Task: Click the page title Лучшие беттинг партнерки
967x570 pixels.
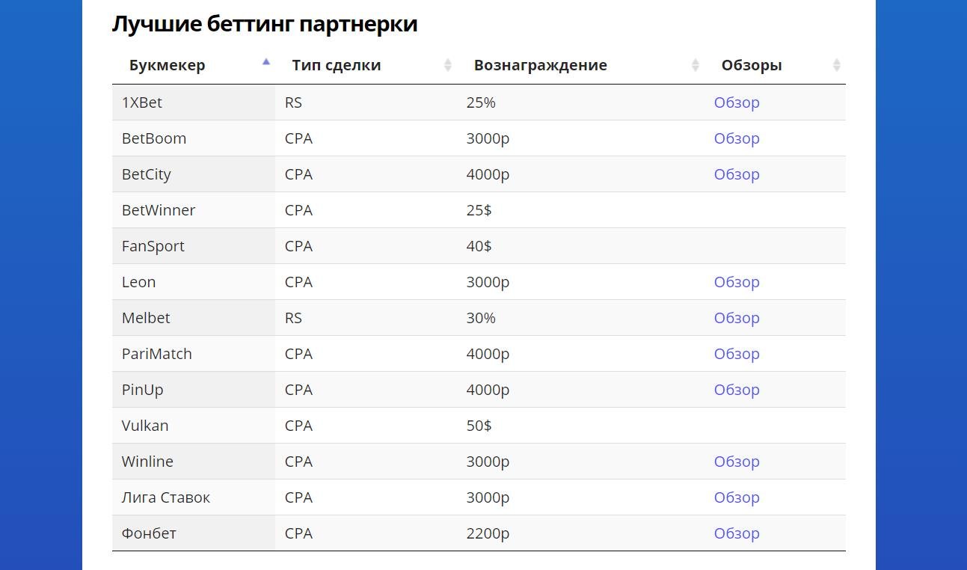Action: pos(265,23)
